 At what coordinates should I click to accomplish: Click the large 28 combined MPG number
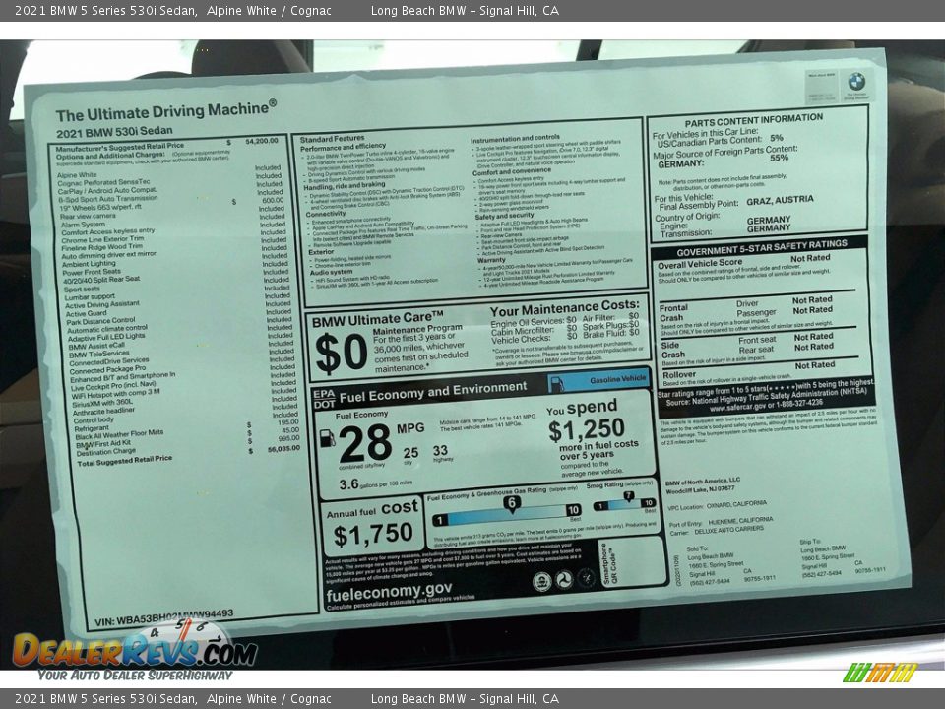(365, 442)
